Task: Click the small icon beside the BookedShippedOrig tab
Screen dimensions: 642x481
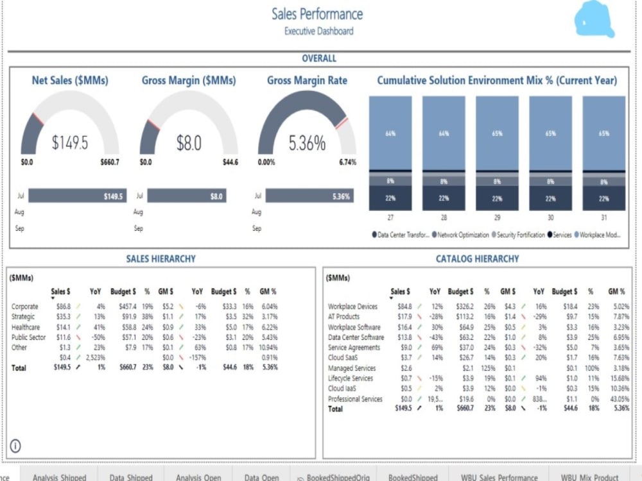Action: 300,478
